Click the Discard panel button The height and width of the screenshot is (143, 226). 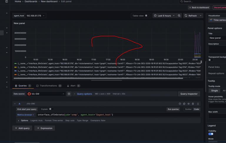tap(220, 7)
